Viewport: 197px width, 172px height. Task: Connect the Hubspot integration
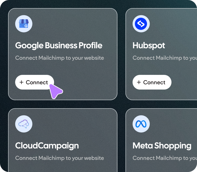point(152,82)
